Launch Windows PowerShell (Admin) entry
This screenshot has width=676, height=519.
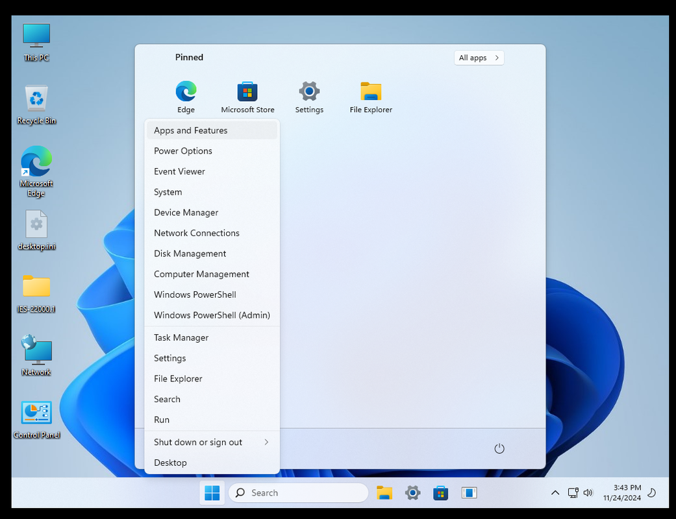212,315
